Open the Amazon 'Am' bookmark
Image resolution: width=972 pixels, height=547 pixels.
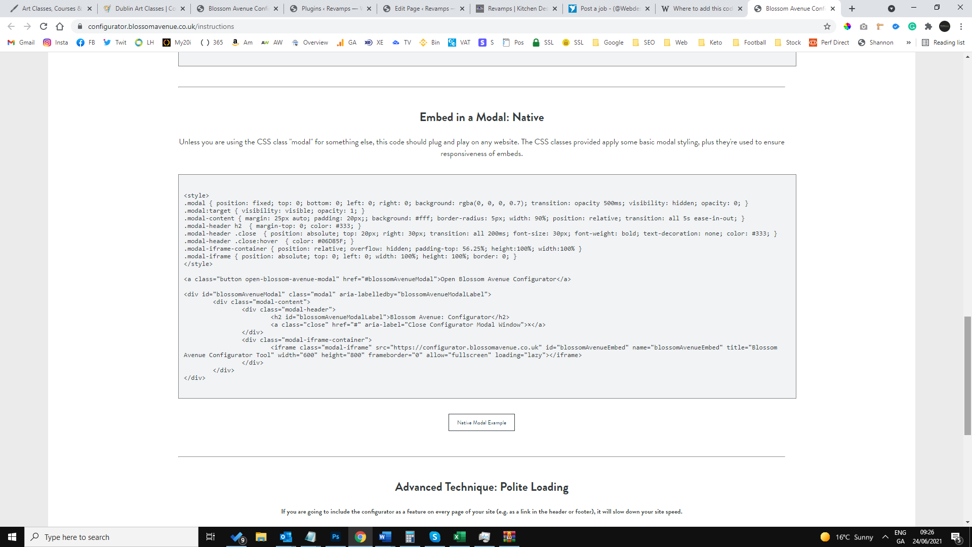click(x=242, y=43)
